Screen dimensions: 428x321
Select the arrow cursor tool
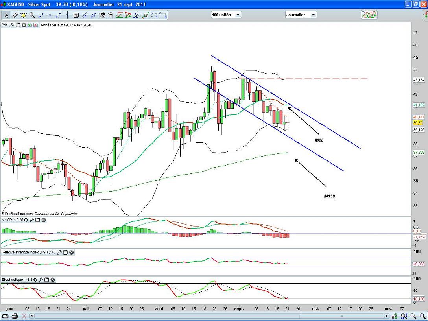6,15
